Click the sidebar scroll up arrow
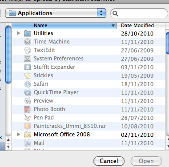The height and width of the screenshot is (167, 169). (x=8, y=139)
